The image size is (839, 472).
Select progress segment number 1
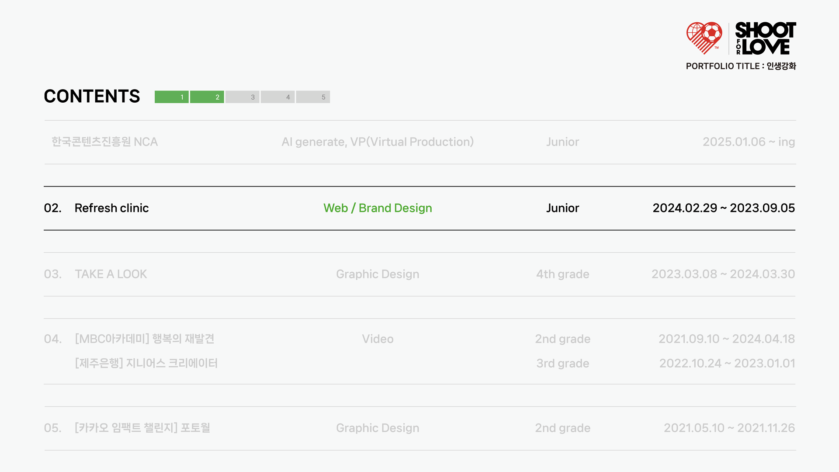coord(172,97)
